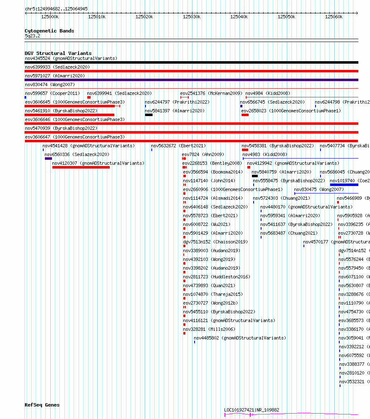Click nsv6560336 (Sedlazeck2020) label
370x419 pixels.
click(77, 154)
